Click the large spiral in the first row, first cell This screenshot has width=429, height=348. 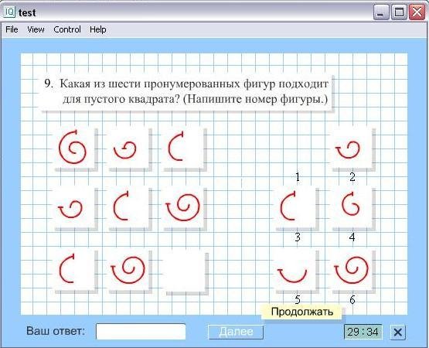coord(74,148)
